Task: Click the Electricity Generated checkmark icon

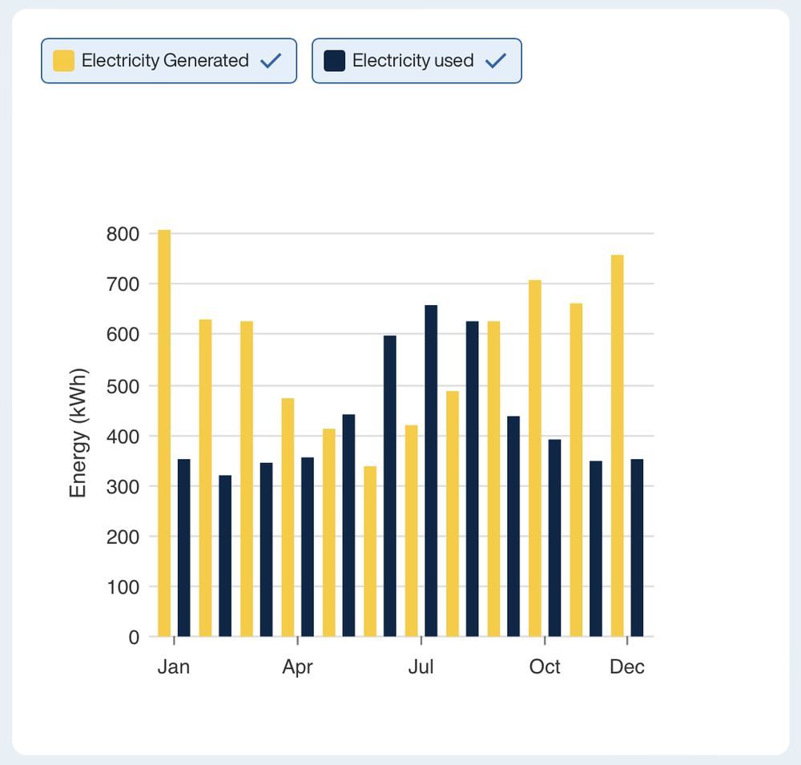Action: [x=271, y=61]
